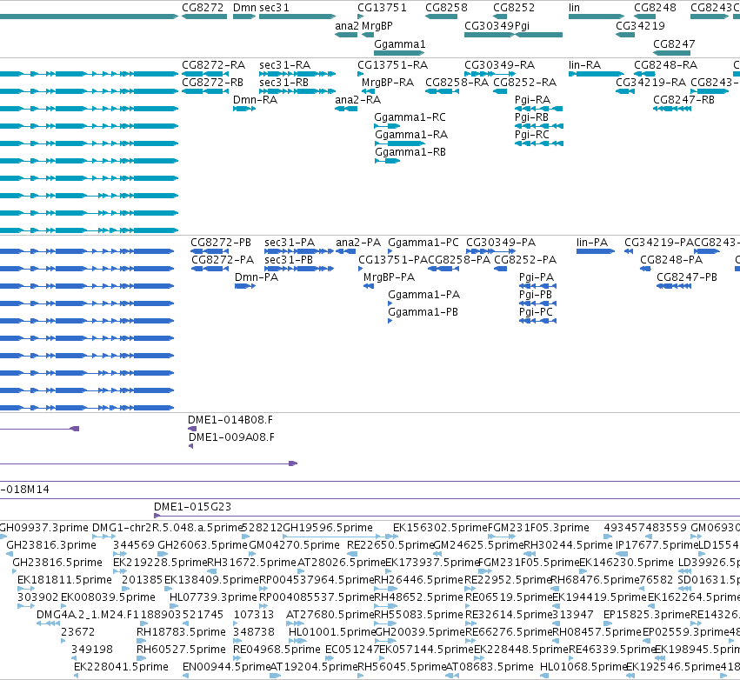The image size is (740, 680).
Task: Open the sec31-PA protein label
Action: (x=290, y=243)
